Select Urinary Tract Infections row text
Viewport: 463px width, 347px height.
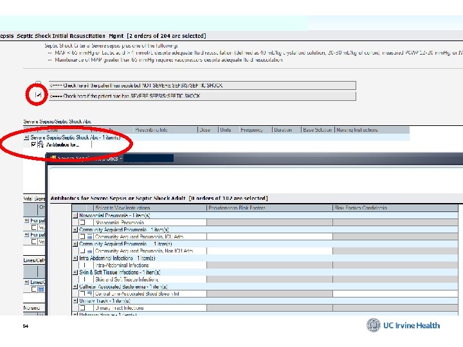(x=120, y=308)
